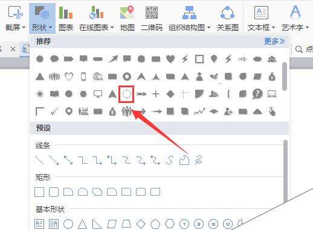The image size is (313, 230).
Task: Insert a QR code with 二维码
Action: (x=152, y=19)
